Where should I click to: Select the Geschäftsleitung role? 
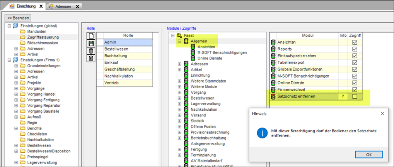[128, 69]
